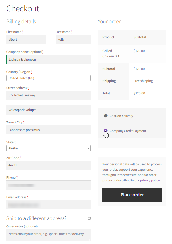
Task: Grab the order notes resize handle
Action: pos(89,240)
